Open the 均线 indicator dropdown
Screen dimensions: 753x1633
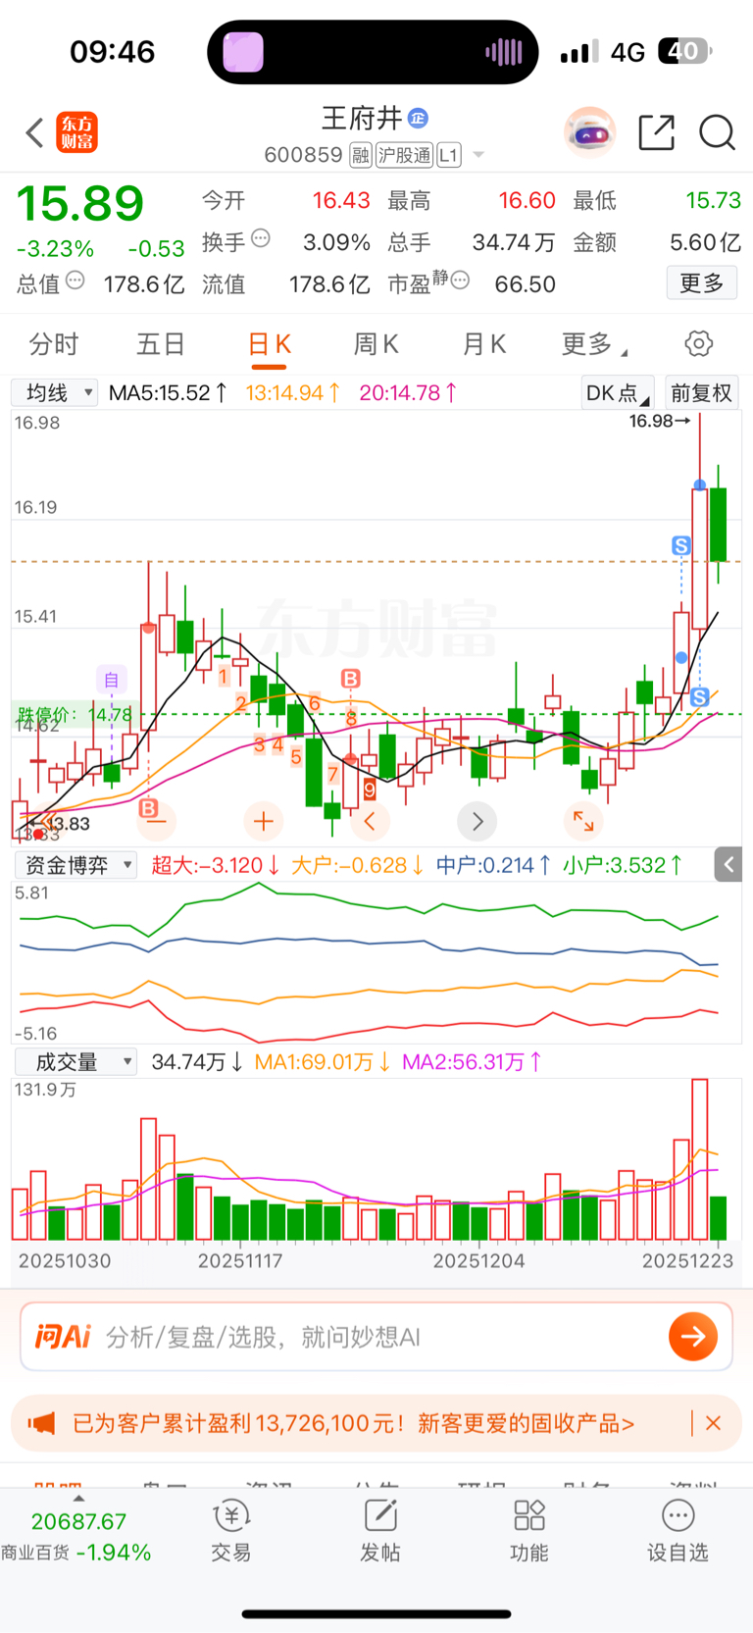[54, 393]
